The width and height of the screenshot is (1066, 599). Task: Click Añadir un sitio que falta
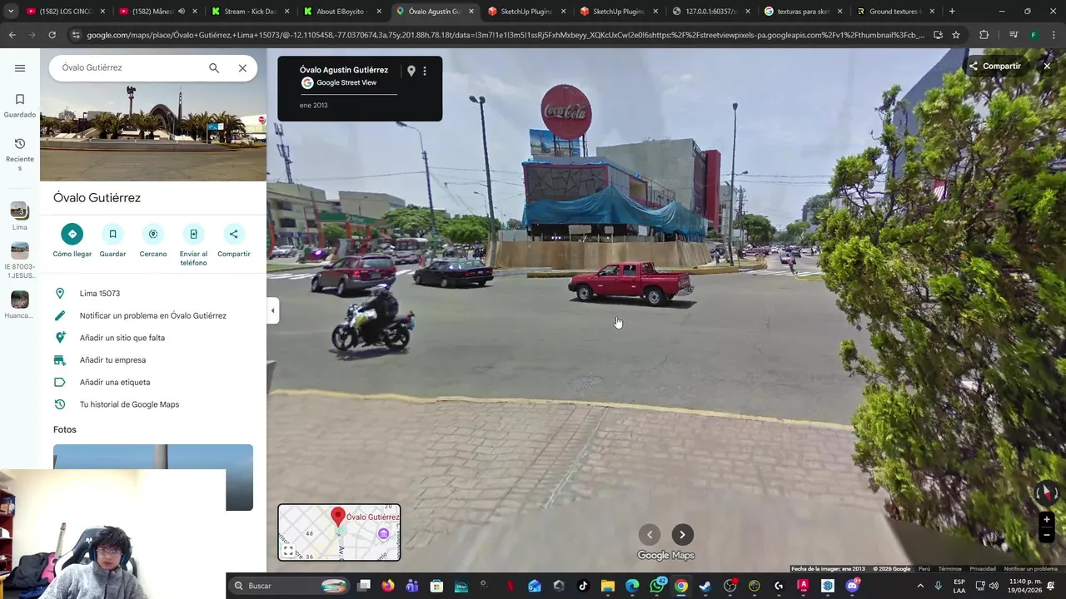tap(153, 338)
